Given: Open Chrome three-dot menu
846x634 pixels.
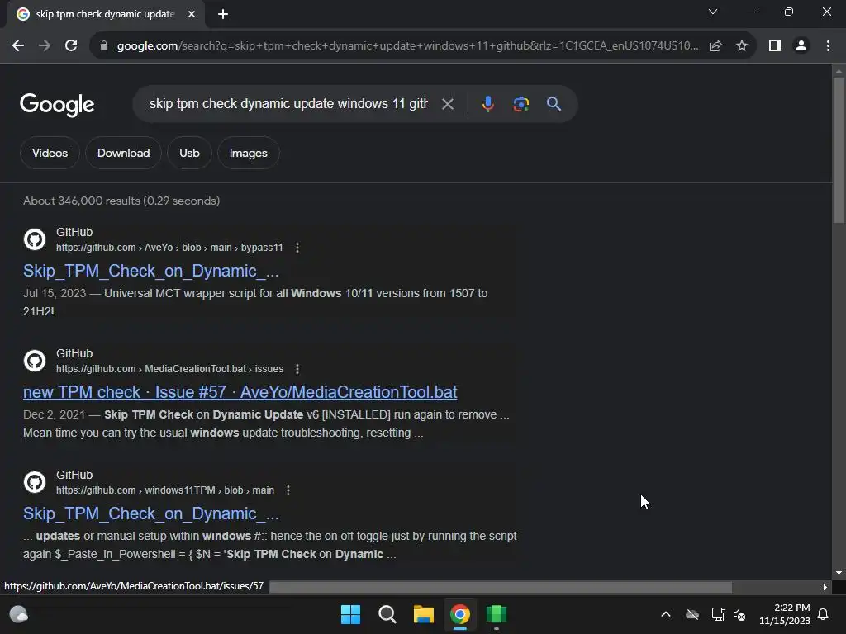Looking at the screenshot, I should [x=828, y=46].
